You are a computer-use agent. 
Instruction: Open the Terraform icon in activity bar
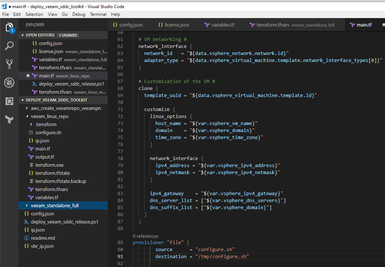(x=9, y=119)
